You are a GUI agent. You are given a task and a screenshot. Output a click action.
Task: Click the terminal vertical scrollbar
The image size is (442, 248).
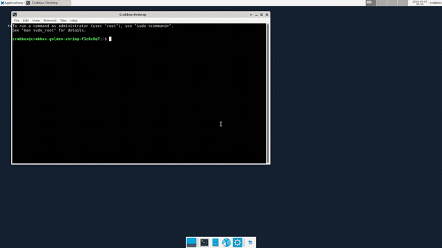267,94
